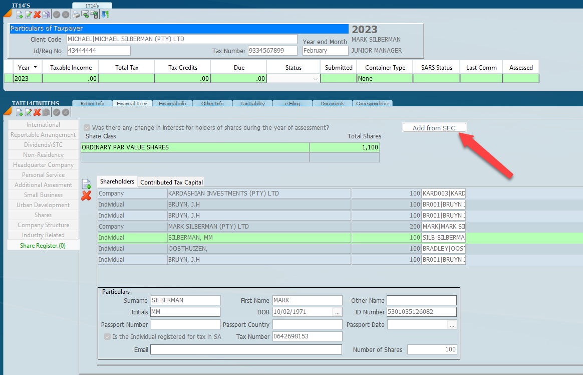This screenshot has width=583, height=375.
Task: Click the red delete X in IT14's toolbar
Action: (37, 15)
